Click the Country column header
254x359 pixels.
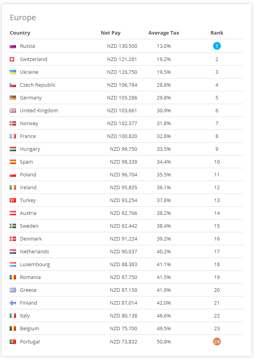tap(20, 33)
